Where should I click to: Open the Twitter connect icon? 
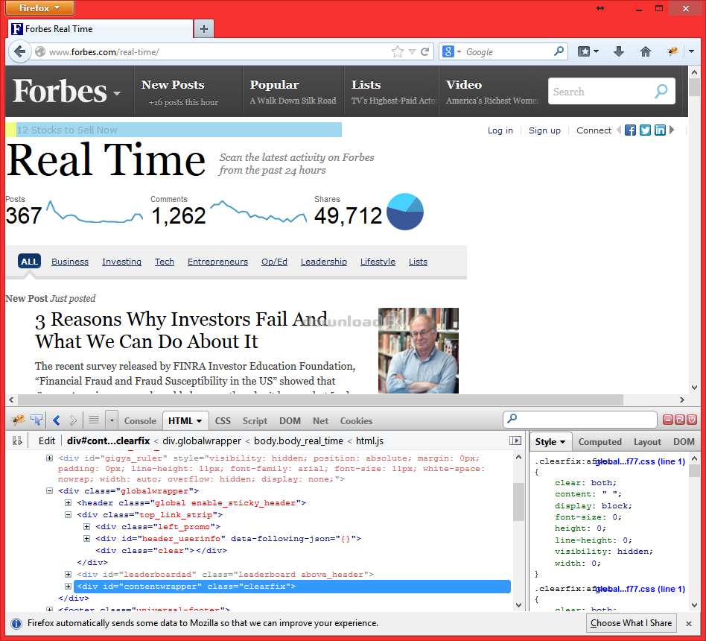645,130
